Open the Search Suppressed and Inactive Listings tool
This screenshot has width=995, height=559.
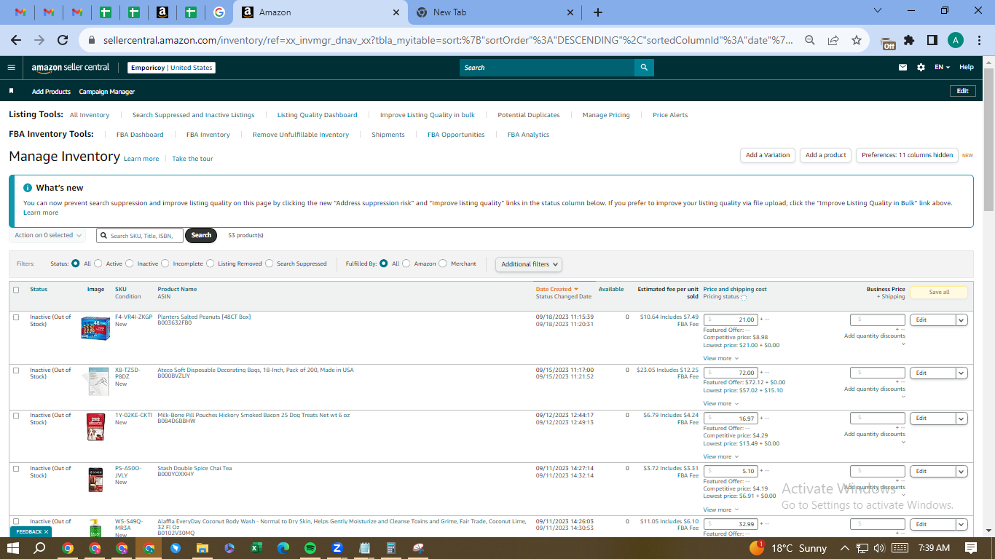pyautogui.click(x=194, y=115)
